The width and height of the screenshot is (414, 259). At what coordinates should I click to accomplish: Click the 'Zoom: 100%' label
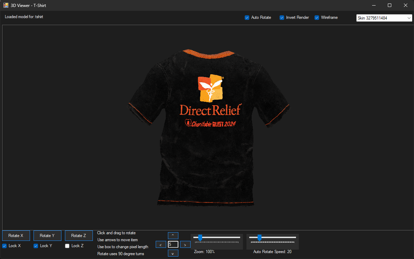tap(204, 252)
